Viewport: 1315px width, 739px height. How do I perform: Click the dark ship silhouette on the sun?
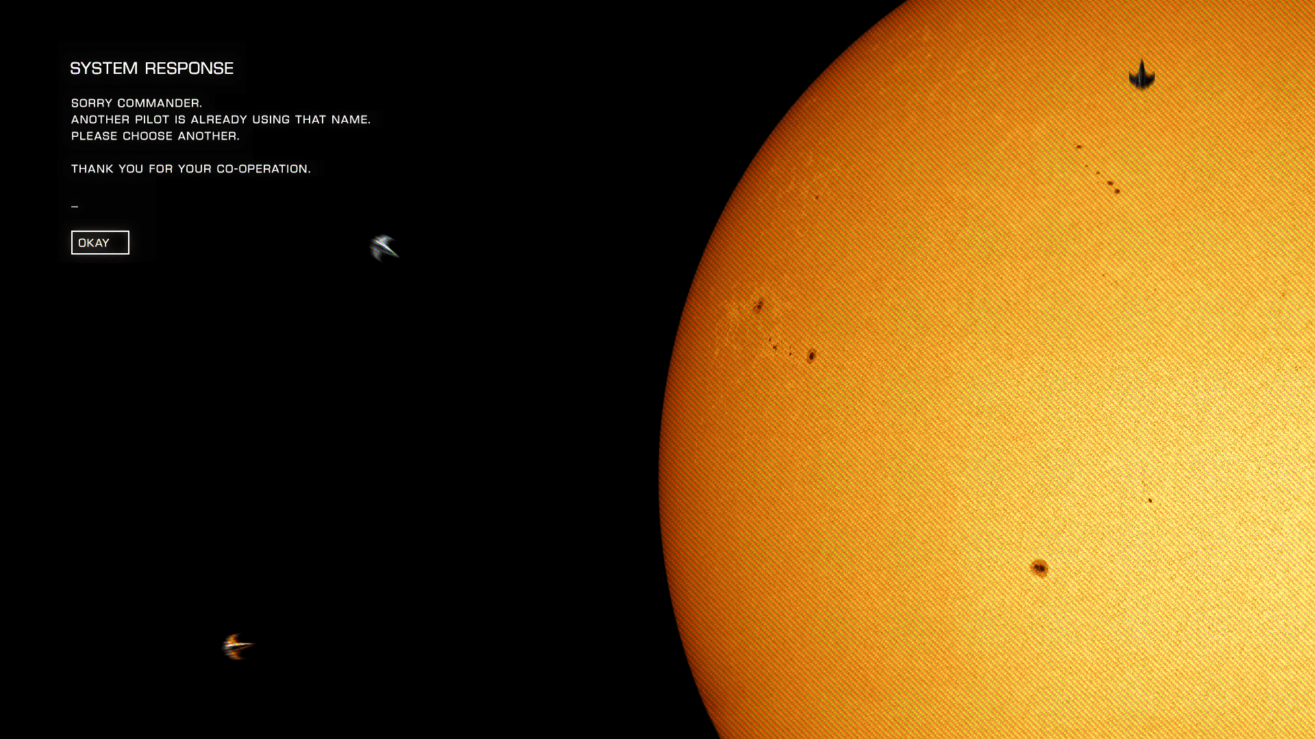click(1142, 75)
